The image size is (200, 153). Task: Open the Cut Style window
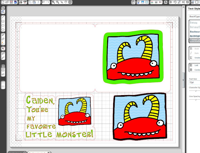click(x=160, y=2)
